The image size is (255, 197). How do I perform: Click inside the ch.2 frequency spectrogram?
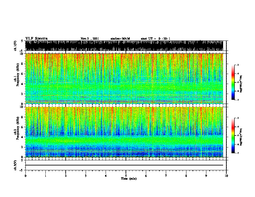pos(124,132)
